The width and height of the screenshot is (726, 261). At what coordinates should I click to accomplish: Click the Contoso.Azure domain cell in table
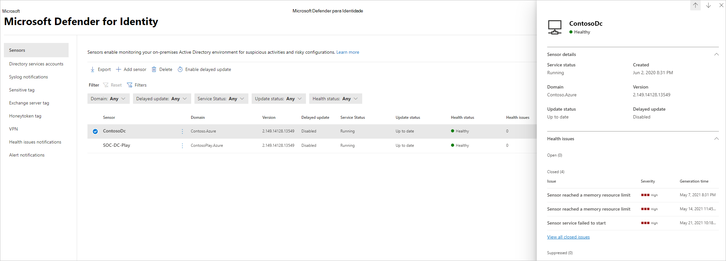point(203,131)
